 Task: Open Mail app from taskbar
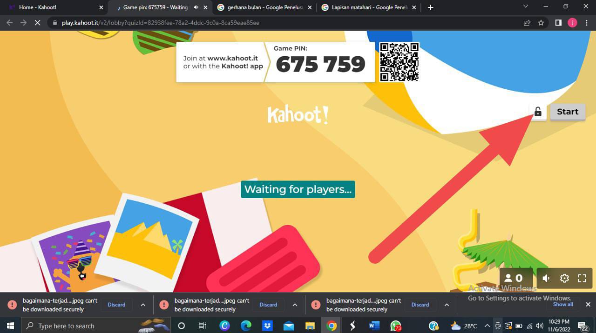point(289,326)
